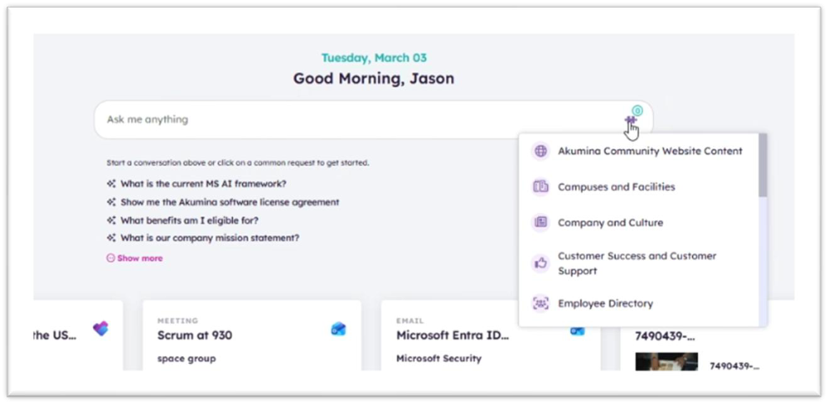The height and width of the screenshot is (404, 828).
Task: Open the image thumbnail on the 7490439 card
Action: click(x=666, y=362)
